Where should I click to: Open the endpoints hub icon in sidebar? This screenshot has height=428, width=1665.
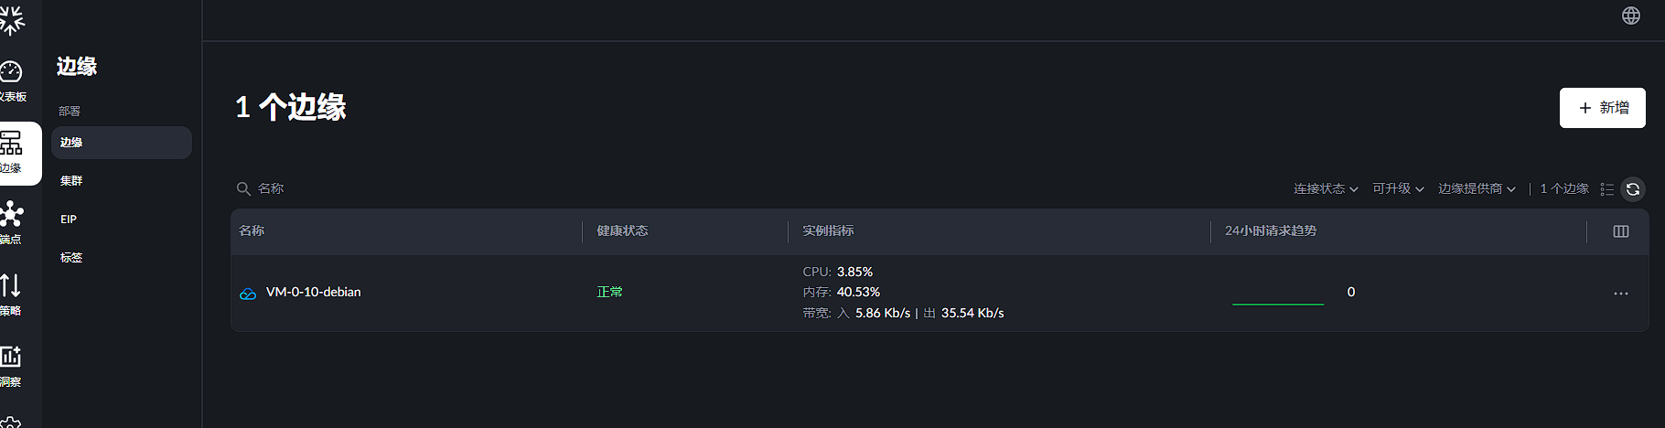pos(11,215)
